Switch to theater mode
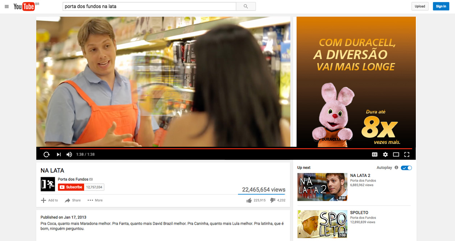 (x=396, y=154)
